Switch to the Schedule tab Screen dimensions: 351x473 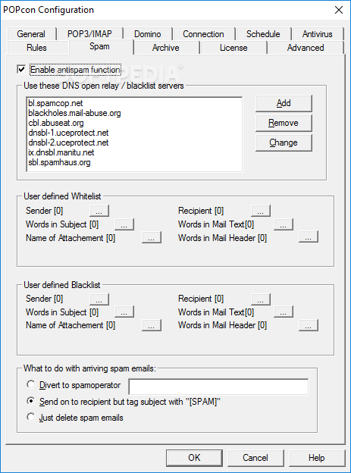[x=263, y=34]
